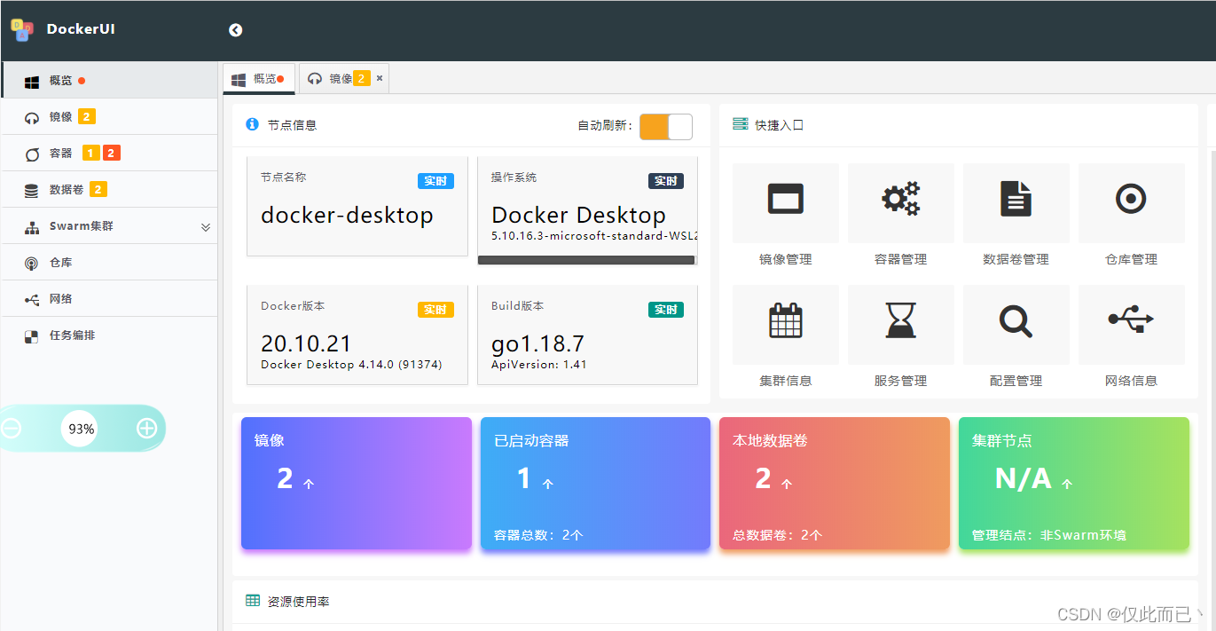Zoom in with the plus button
This screenshot has height=631, width=1216.
[146, 429]
